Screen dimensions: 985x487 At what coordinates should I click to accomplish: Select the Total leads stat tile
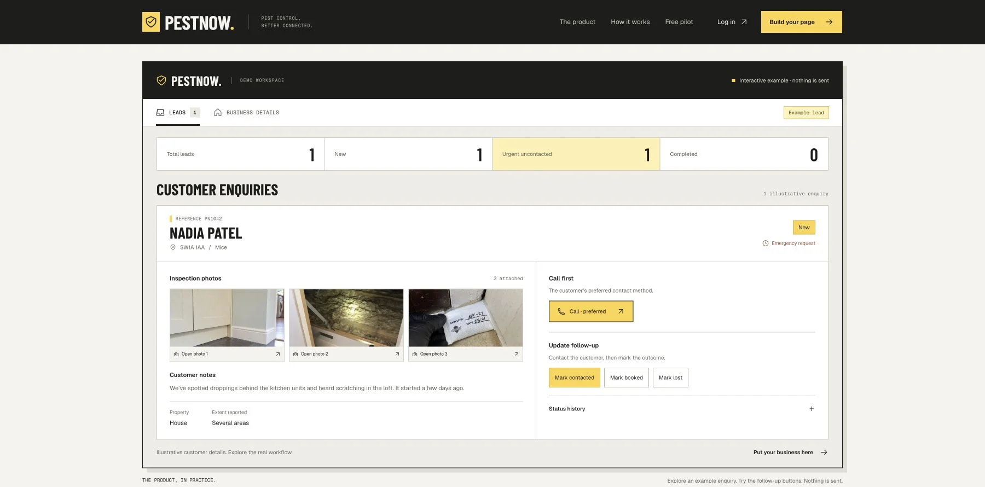pos(240,154)
